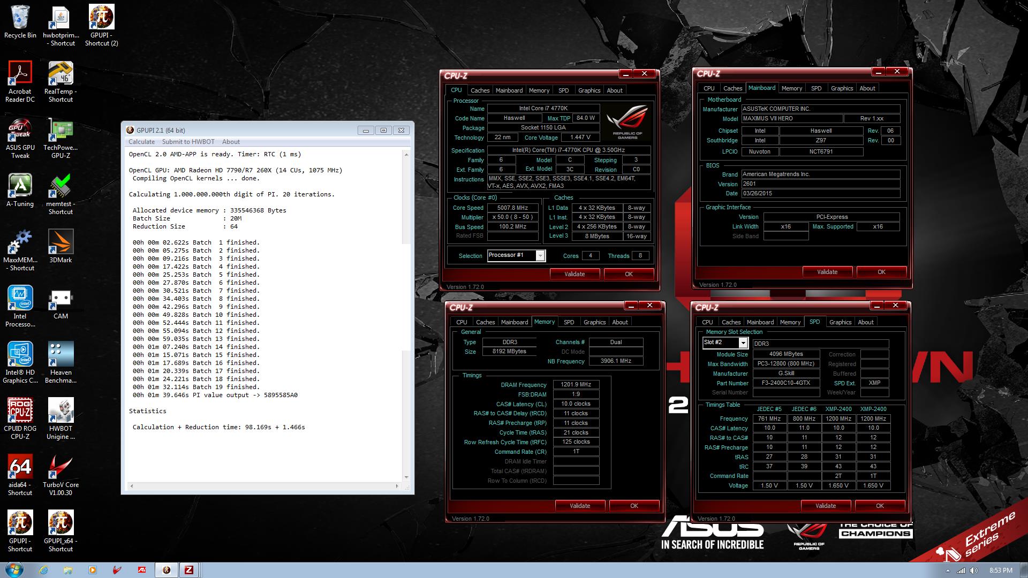
Task: Click the Core Voltage value 1.447 V
Action: click(x=580, y=138)
